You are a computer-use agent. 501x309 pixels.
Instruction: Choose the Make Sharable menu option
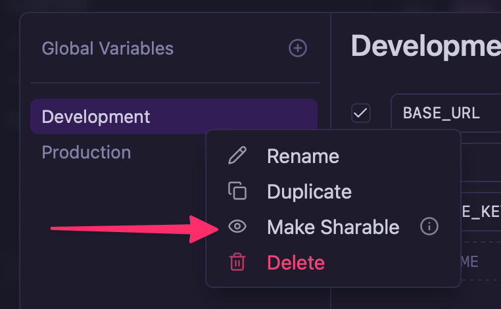click(333, 227)
